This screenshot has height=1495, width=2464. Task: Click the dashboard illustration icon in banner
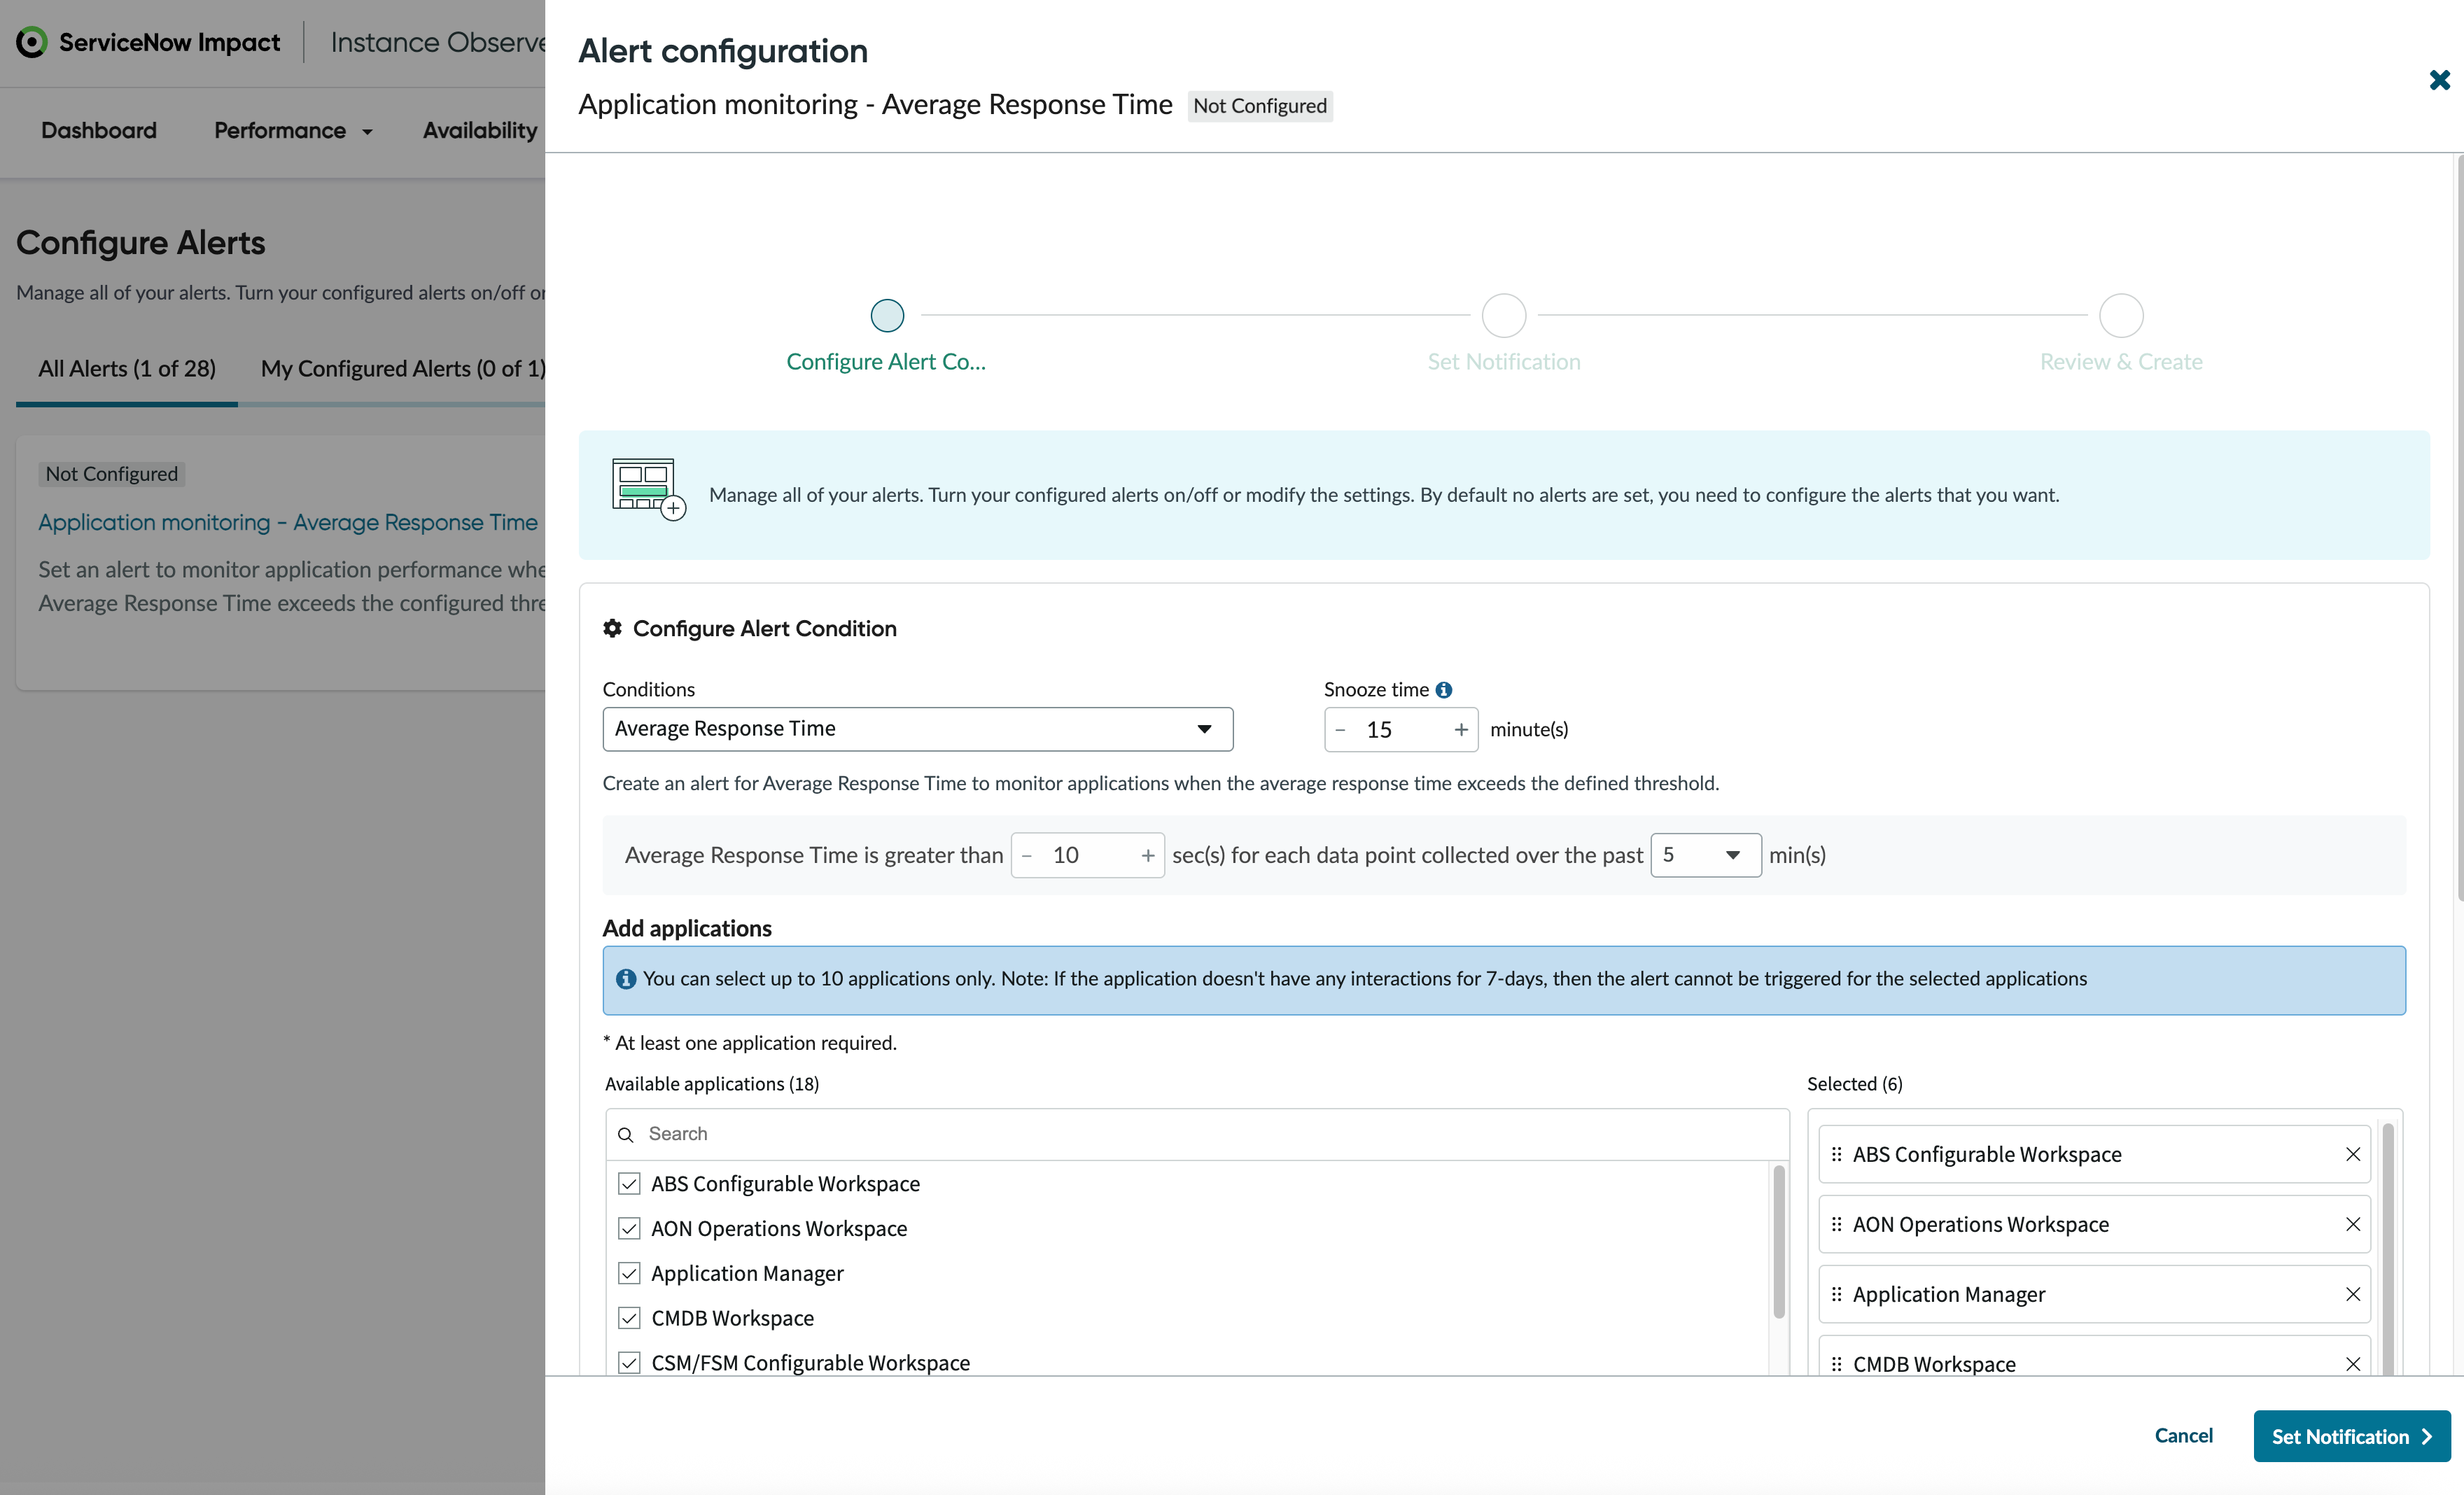coord(648,490)
